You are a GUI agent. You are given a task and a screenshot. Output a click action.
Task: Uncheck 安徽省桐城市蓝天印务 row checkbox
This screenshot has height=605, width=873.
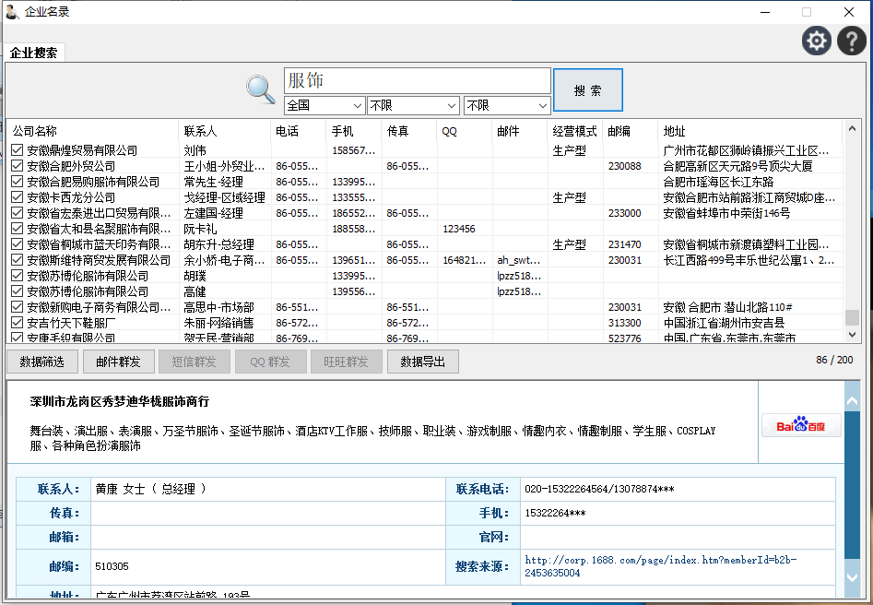pos(18,244)
